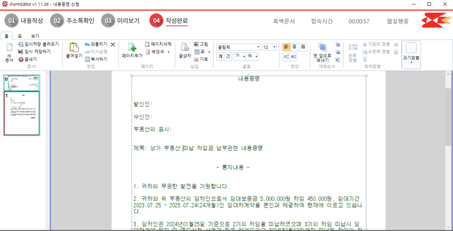Insert a picture with 그림
This screenshot has width=453, height=231.
(x=201, y=44)
